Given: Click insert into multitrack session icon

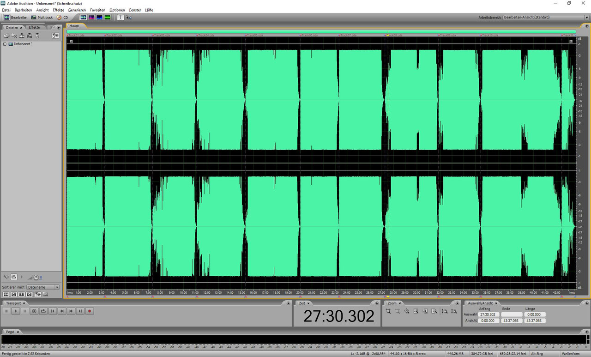Looking at the screenshot, I should point(30,36).
